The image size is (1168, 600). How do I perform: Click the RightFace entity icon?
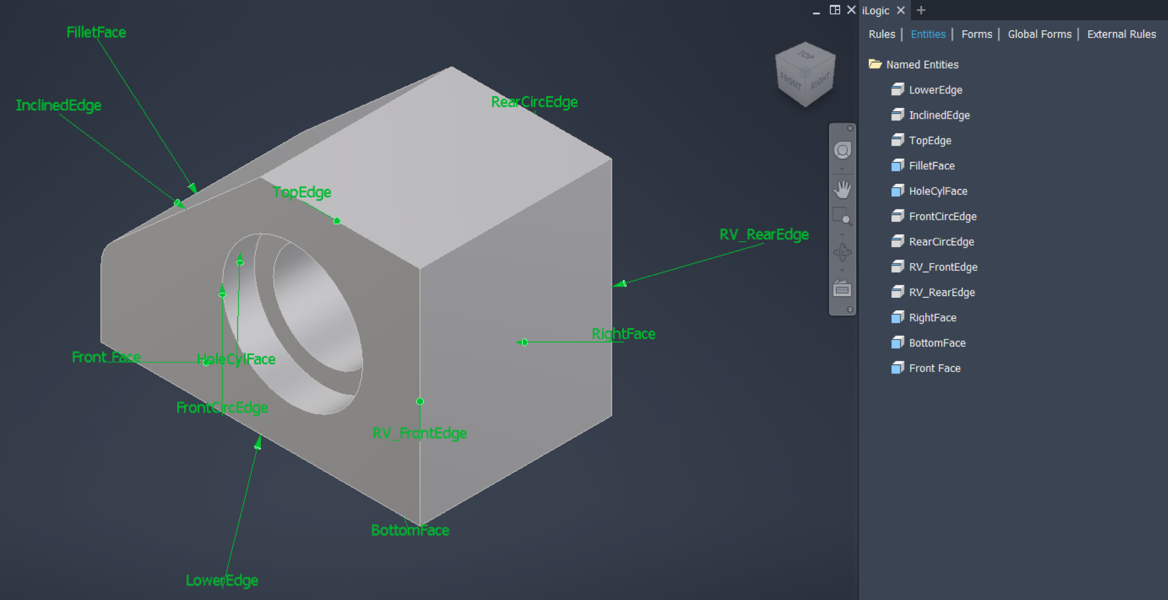tap(897, 317)
